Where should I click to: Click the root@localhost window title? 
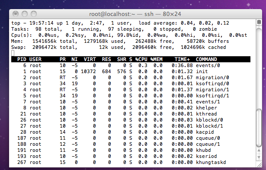point(135,14)
